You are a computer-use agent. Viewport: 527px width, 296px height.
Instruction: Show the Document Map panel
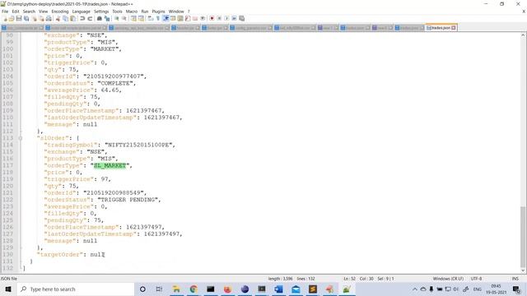180,18
